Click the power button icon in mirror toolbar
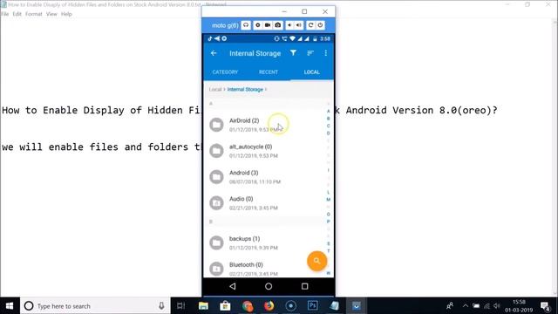 [320, 25]
